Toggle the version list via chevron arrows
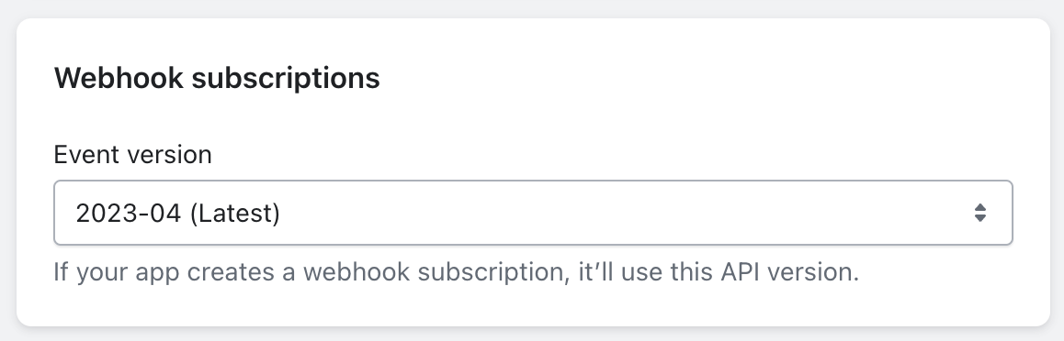 click(979, 213)
